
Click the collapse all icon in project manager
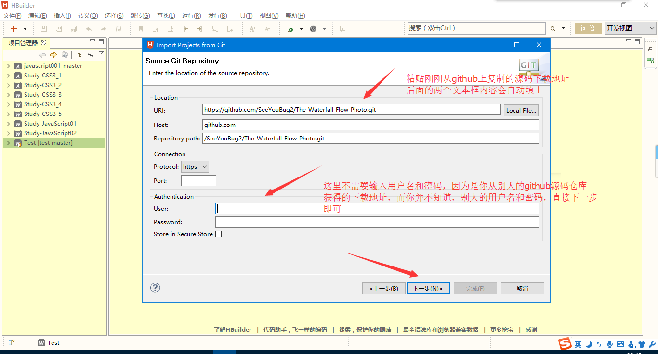79,55
